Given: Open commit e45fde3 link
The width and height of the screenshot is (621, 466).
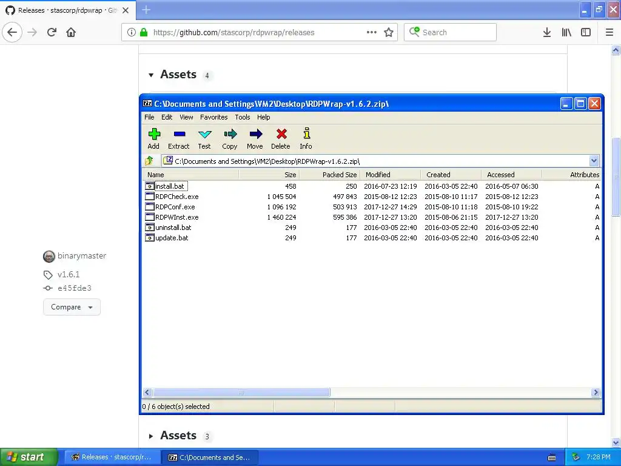Looking at the screenshot, I should pyautogui.click(x=75, y=288).
